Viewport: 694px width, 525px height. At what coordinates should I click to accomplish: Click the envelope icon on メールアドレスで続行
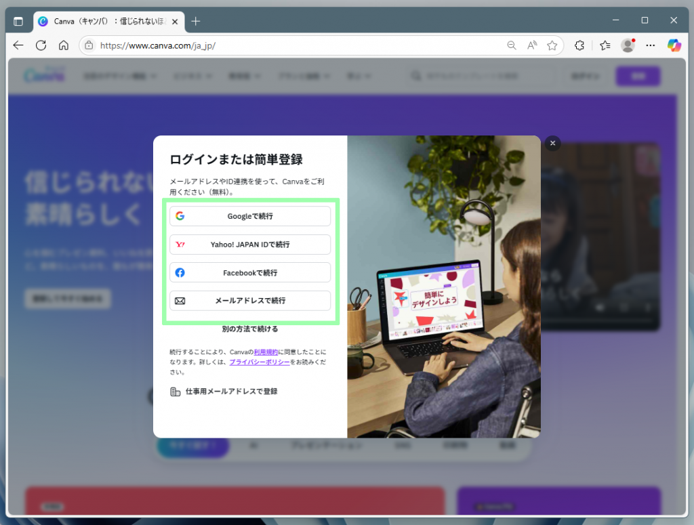coord(180,301)
